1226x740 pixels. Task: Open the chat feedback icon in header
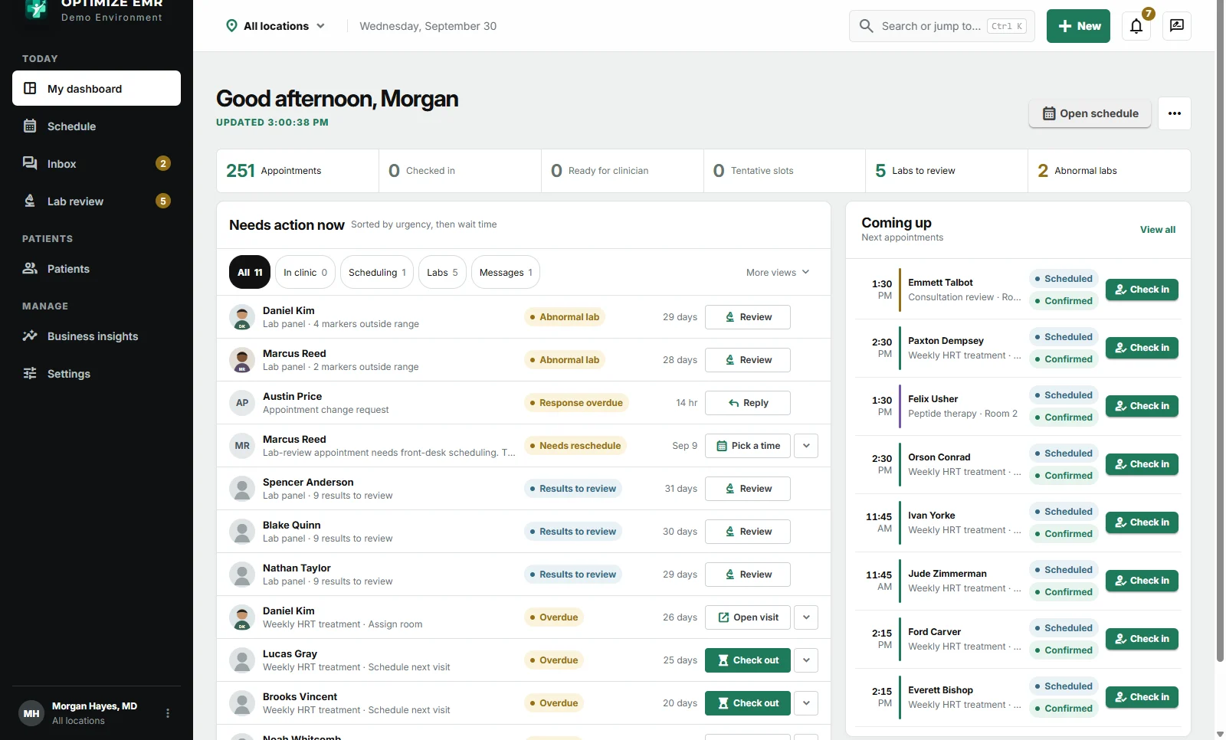(x=1177, y=26)
